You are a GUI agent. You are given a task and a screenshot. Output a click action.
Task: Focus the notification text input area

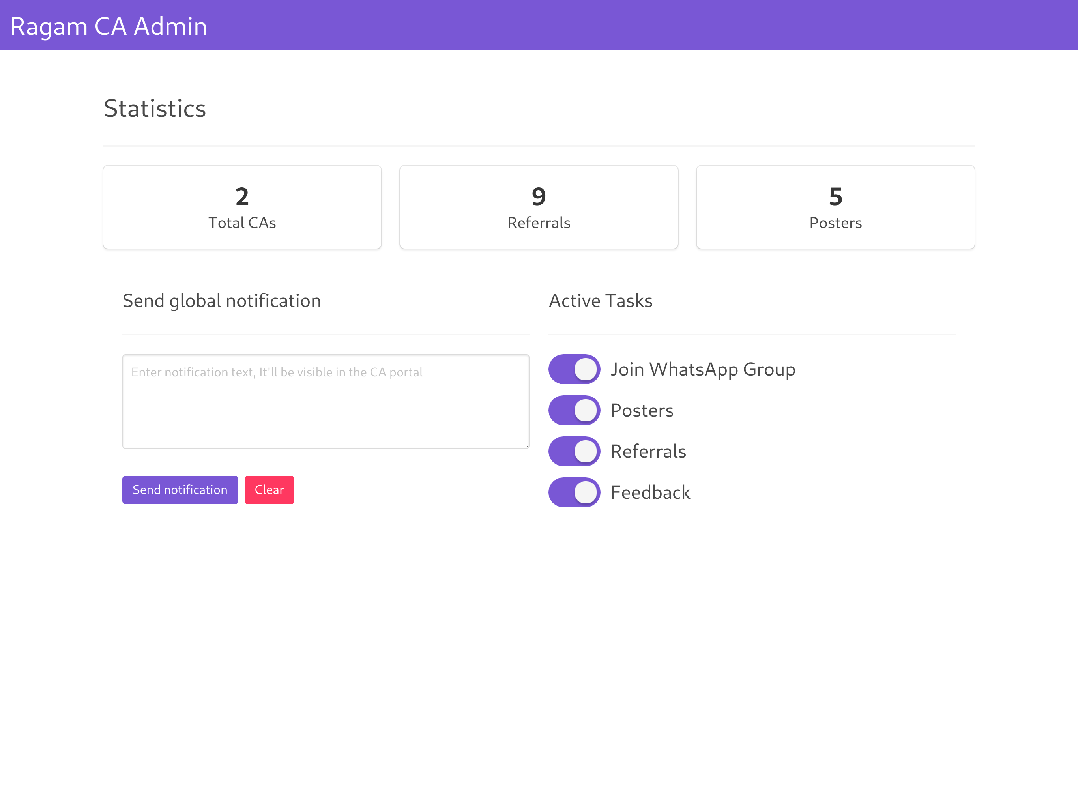pyautogui.click(x=326, y=401)
